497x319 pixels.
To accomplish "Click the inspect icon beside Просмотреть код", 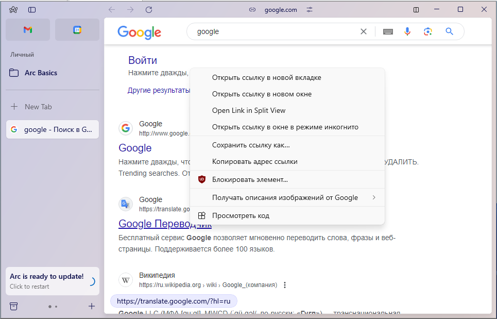I will 202,215.
